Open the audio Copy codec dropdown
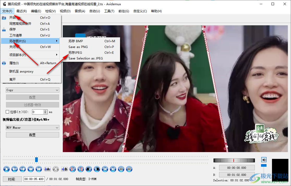 pos(33,90)
